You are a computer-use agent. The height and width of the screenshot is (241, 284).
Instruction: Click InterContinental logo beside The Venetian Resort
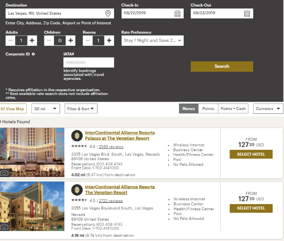pos(77,190)
